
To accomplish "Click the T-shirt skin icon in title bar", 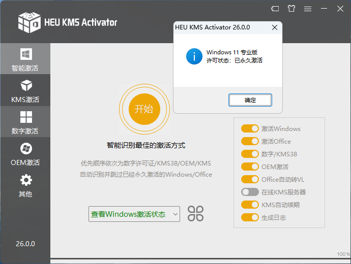I will [291, 9].
